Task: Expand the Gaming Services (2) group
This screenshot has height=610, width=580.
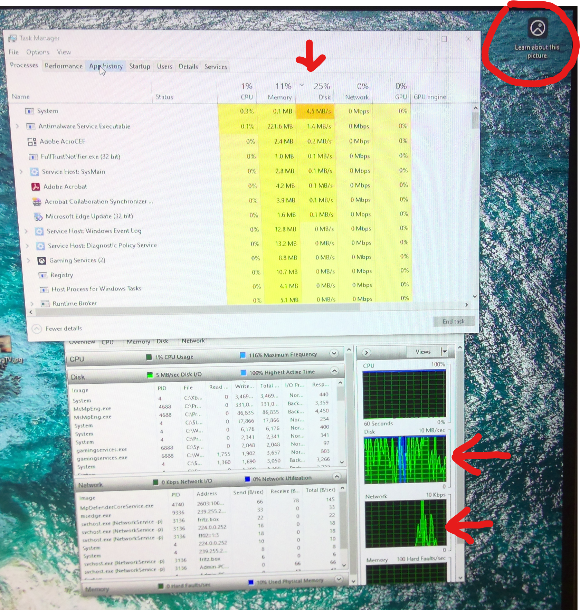Action: click(x=28, y=260)
